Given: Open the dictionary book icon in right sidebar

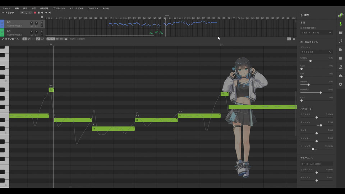Looking at the screenshot, I should (341, 58).
